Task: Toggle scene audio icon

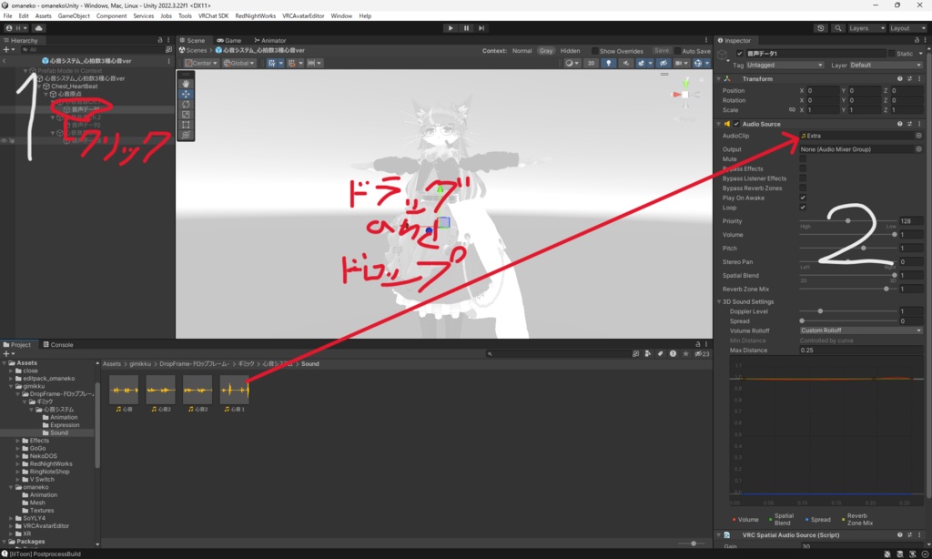Action: point(625,63)
